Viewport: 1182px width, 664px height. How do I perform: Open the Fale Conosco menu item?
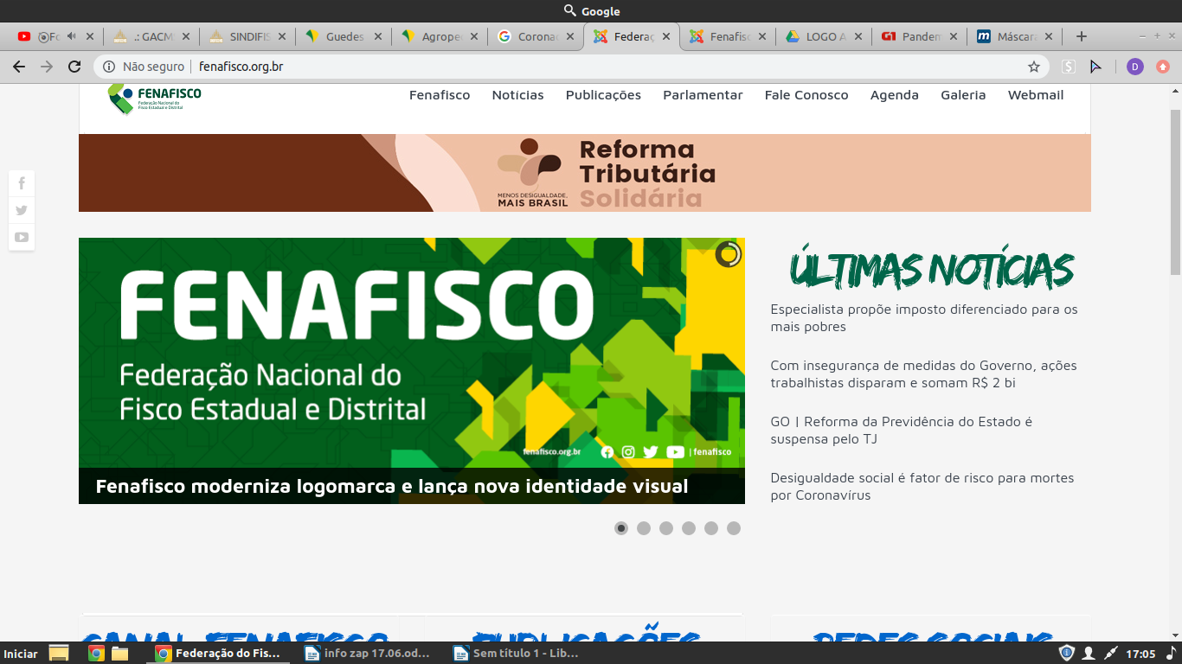tap(806, 95)
